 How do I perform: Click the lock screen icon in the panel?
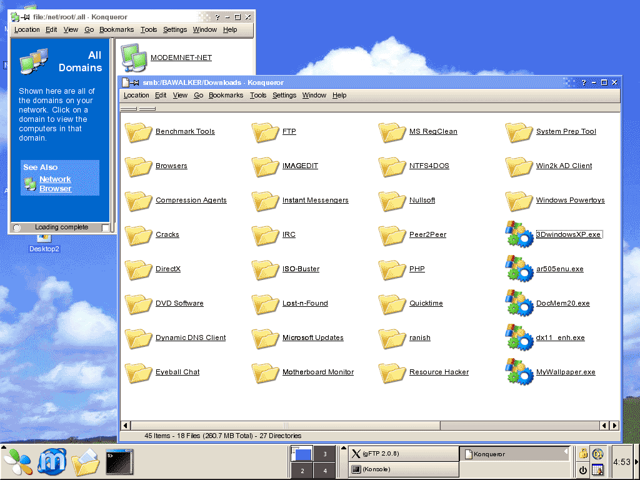click(583, 454)
